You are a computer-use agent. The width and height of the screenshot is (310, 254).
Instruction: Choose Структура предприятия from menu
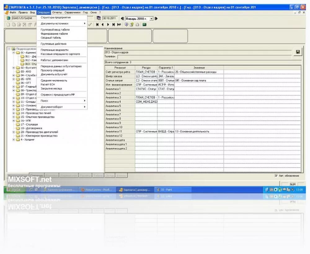click(x=62, y=17)
